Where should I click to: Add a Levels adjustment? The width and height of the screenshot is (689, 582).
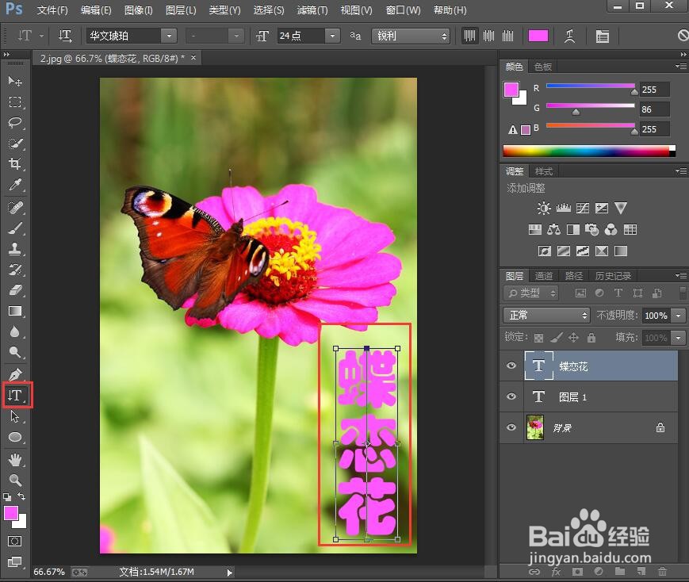coord(563,208)
